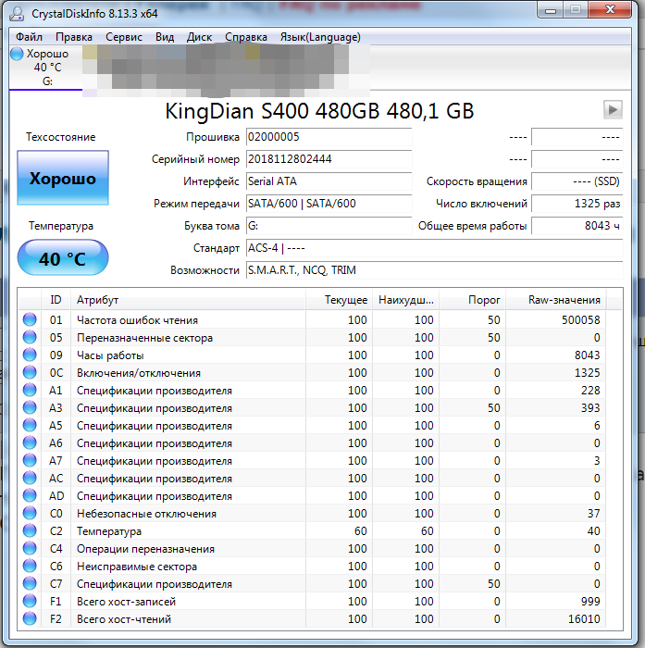Viewport: 645px width, 648px height.
Task: Click status circle for attribute C7
Action: [x=30, y=583]
